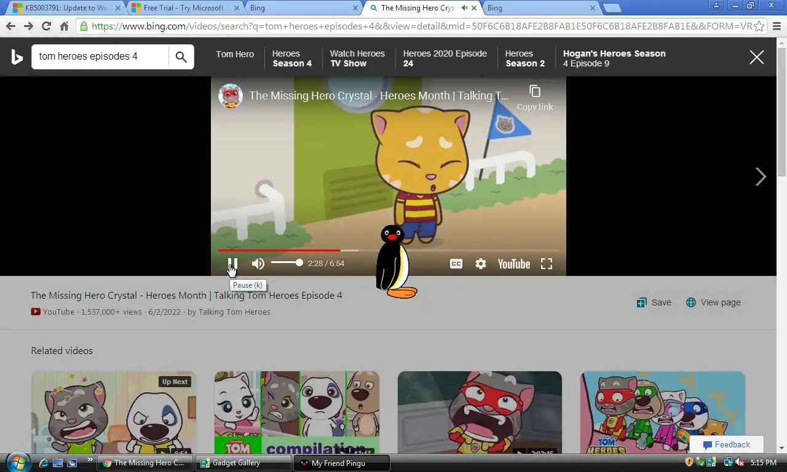Open the Tom Heroes group related video thumbnail

[x=663, y=412]
